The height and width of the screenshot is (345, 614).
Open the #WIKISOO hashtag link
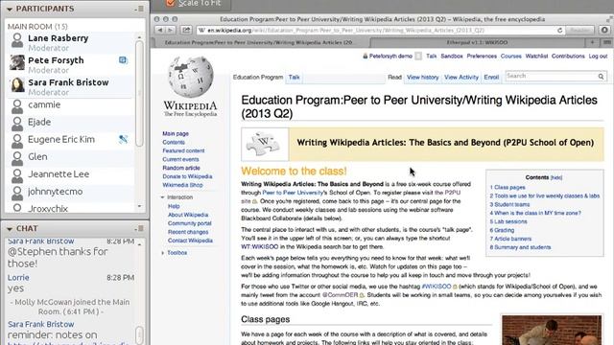(437, 287)
